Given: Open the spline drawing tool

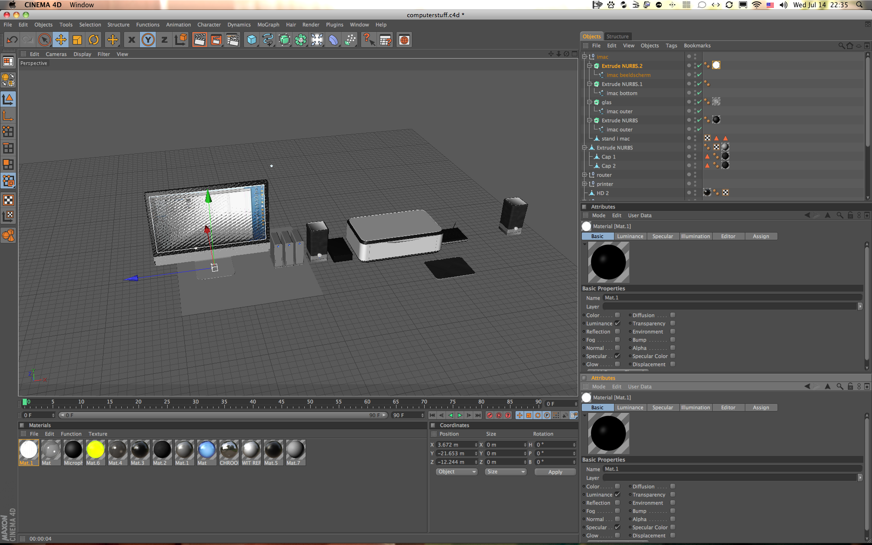Looking at the screenshot, I should coord(268,40).
